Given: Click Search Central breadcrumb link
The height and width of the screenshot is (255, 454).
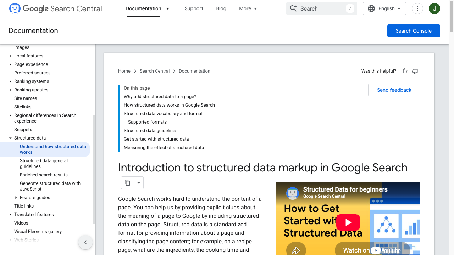Looking at the screenshot, I should tap(155, 71).
